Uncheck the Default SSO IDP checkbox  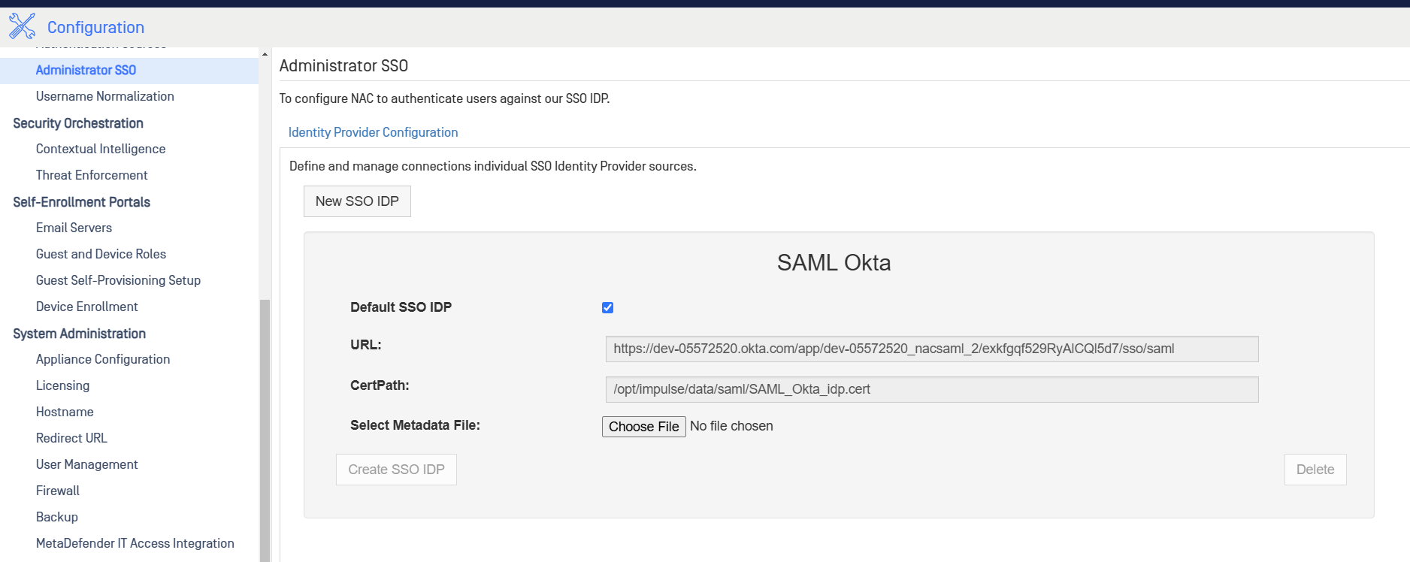pyautogui.click(x=607, y=307)
